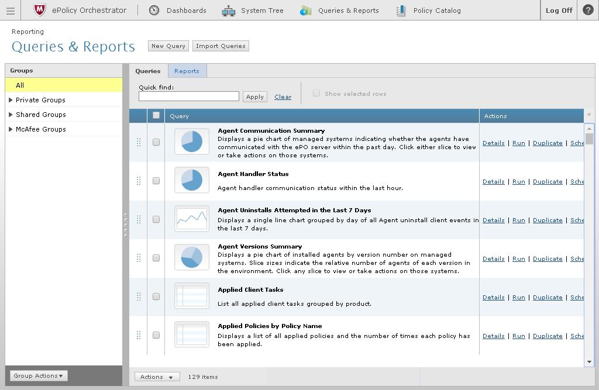Click the drag handle for Applied Client Tasks
The image size is (599, 390).
pyautogui.click(x=139, y=296)
